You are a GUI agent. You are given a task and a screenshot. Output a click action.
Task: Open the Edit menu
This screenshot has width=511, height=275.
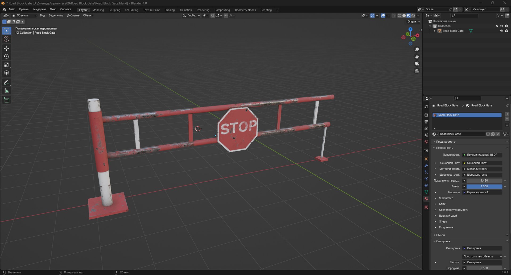(24, 9)
